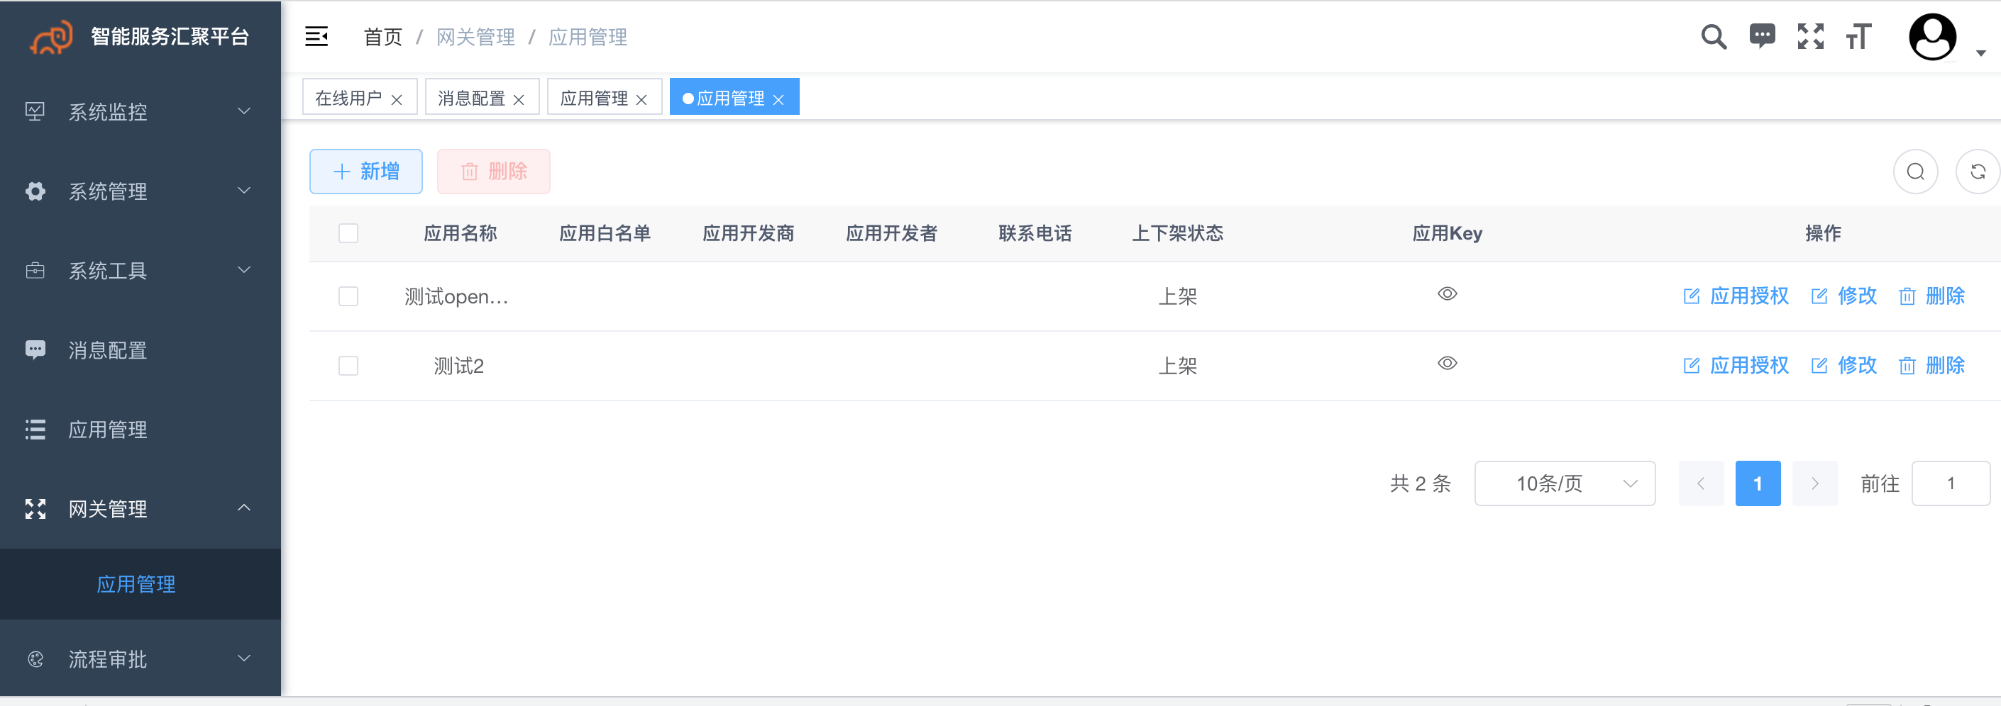The width and height of the screenshot is (2001, 706).
Task: Toggle fullscreen with the header expand icon
Action: [1811, 36]
